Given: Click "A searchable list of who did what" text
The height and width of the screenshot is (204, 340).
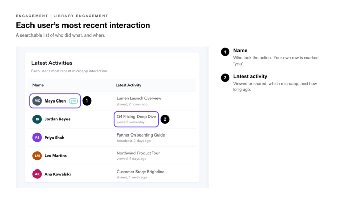Looking at the screenshot, I should 60,35.
